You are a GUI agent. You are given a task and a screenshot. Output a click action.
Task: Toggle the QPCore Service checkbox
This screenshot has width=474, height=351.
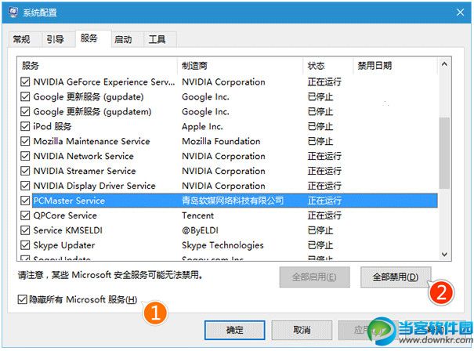click(25, 215)
